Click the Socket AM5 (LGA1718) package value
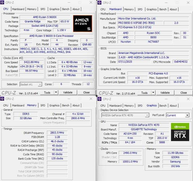 coord(45,26)
